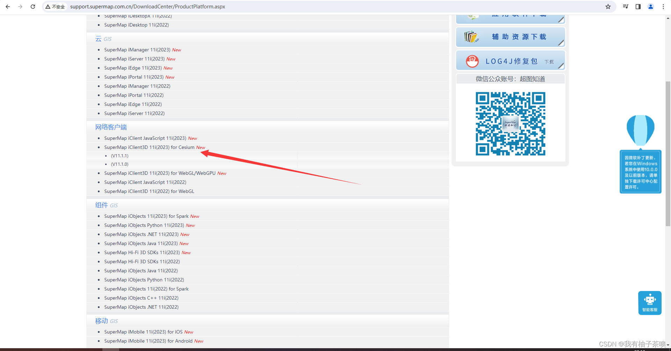Open SuperMap iEdge 11i(2023) link
671x351 pixels.
click(x=133, y=68)
